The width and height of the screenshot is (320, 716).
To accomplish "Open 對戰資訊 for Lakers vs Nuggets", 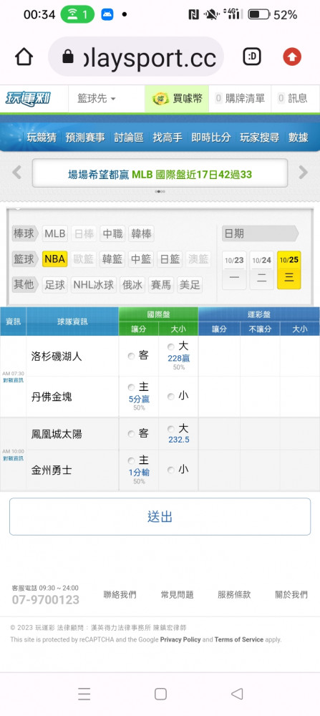I will pyautogui.click(x=13, y=380).
